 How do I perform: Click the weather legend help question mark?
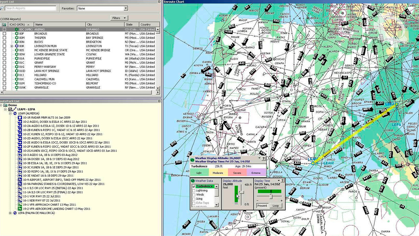264,158
